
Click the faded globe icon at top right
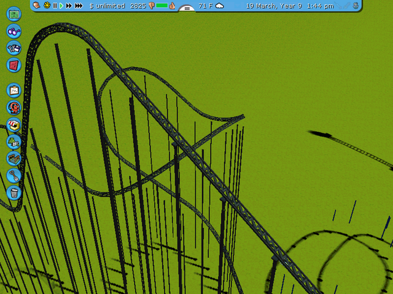coord(356,6)
